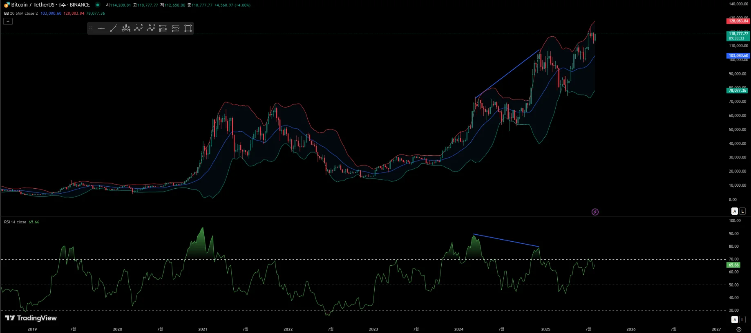The image size is (751, 333).
Task: Select the Elliott impulse wave 1-5 tool
Action: click(x=139, y=28)
